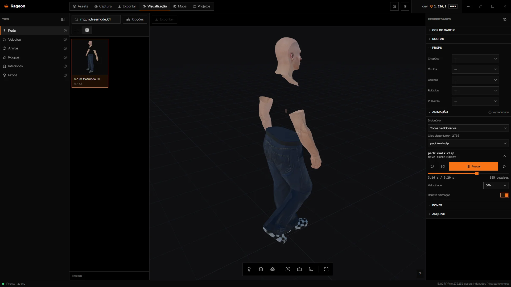Open the Chapéus dropdown
Screen dimensions: 511x287
(x=475, y=59)
